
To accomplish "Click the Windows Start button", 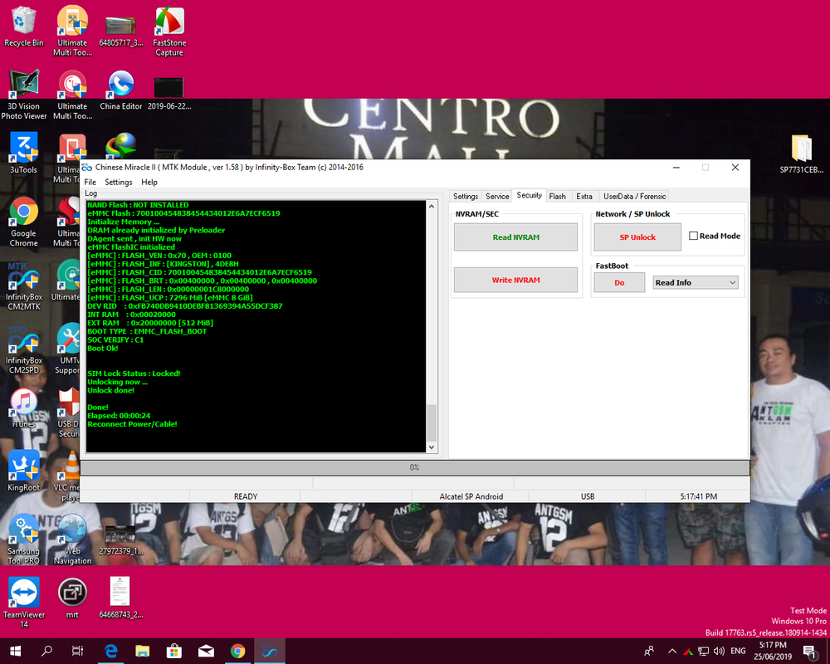I will [15, 652].
